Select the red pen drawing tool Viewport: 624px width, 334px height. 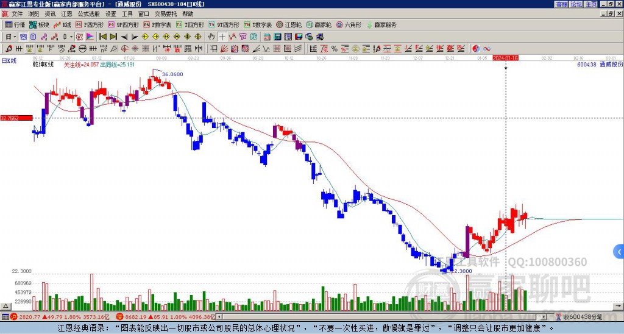click(x=9, y=49)
